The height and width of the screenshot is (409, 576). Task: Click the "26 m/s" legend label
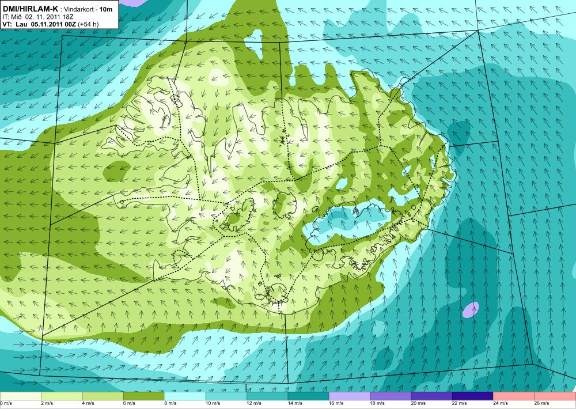(x=542, y=403)
